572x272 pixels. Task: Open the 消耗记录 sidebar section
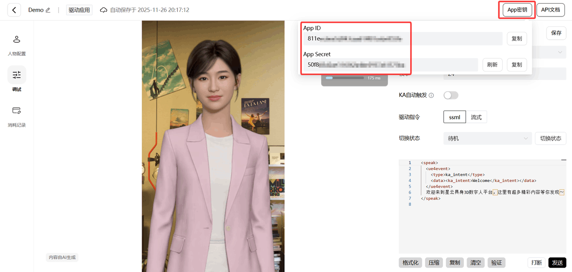(x=17, y=116)
